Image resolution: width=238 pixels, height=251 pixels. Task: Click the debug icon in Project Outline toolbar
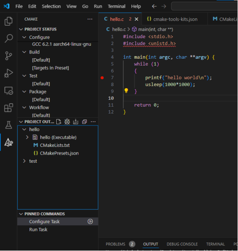pos(67,122)
